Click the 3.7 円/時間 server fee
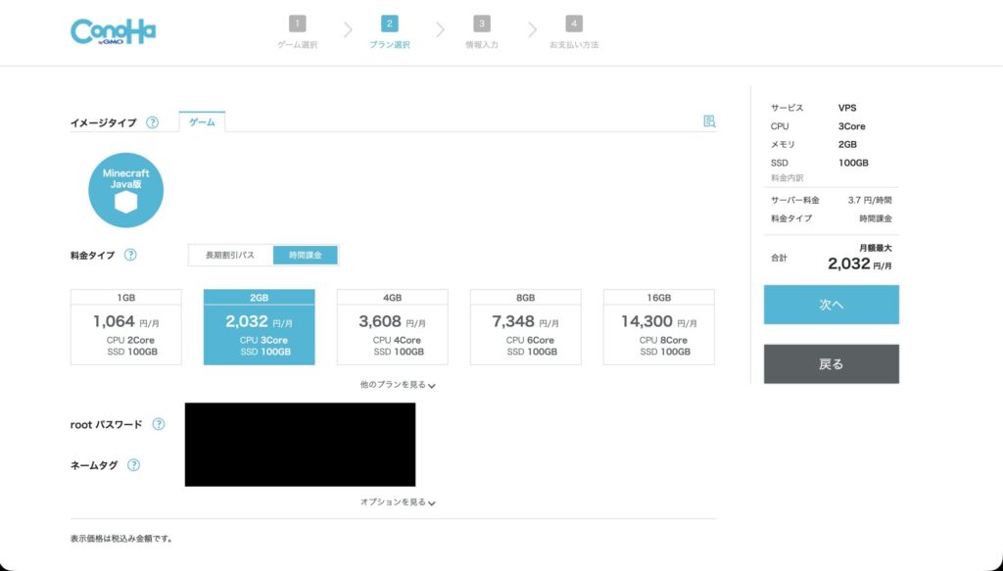Screen dimensions: 1003x571 point(870,200)
